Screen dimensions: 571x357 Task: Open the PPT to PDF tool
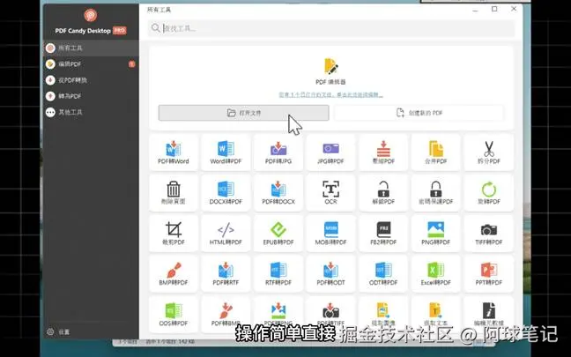tap(489, 273)
